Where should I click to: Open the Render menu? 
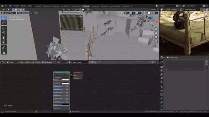pyautogui.click(x=16, y=6)
